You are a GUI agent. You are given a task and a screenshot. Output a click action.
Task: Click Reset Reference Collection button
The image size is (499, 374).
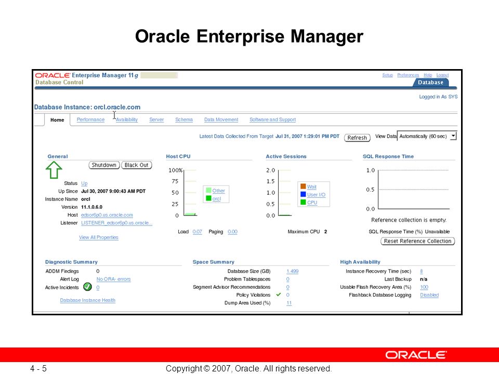[417, 241]
